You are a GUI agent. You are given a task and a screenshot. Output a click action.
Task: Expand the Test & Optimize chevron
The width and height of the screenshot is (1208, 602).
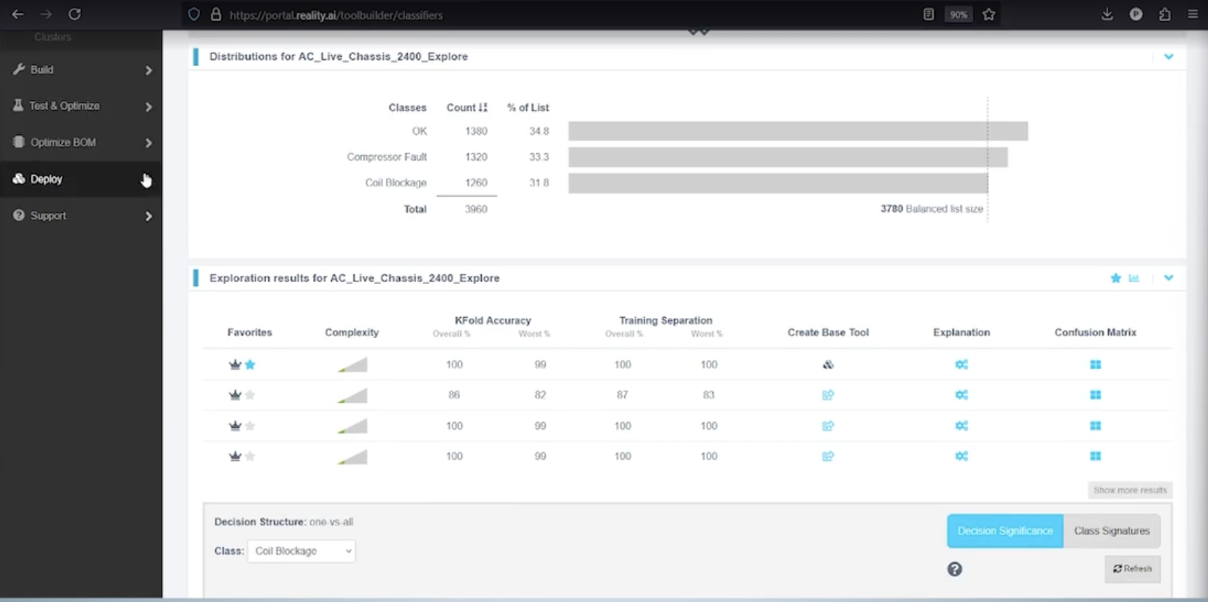tap(149, 107)
